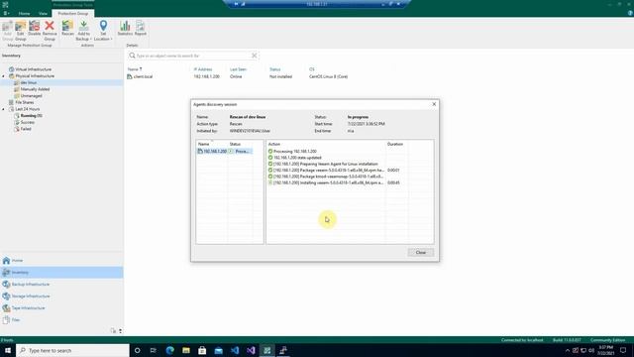
Task: Select the Protection Group ribbon tab
Action: pyautogui.click(x=72, y=13)
